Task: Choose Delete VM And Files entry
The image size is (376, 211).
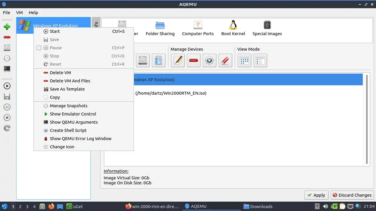Action: coord(84,81)
